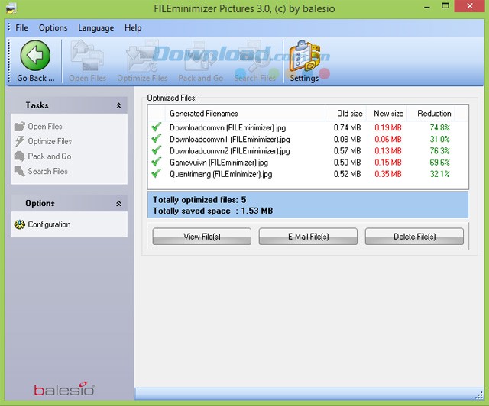Click Open Files folder icon in Tasks panel
This screenshot has width=489, height=406.
coord(20,127)
